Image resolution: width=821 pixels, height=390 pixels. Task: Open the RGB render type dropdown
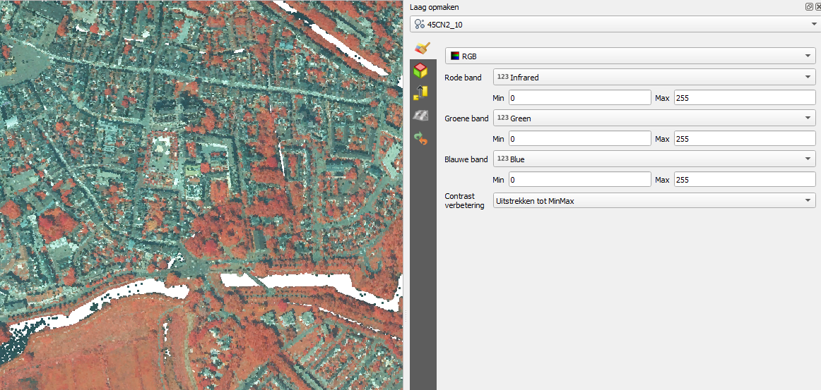[630, 56]
